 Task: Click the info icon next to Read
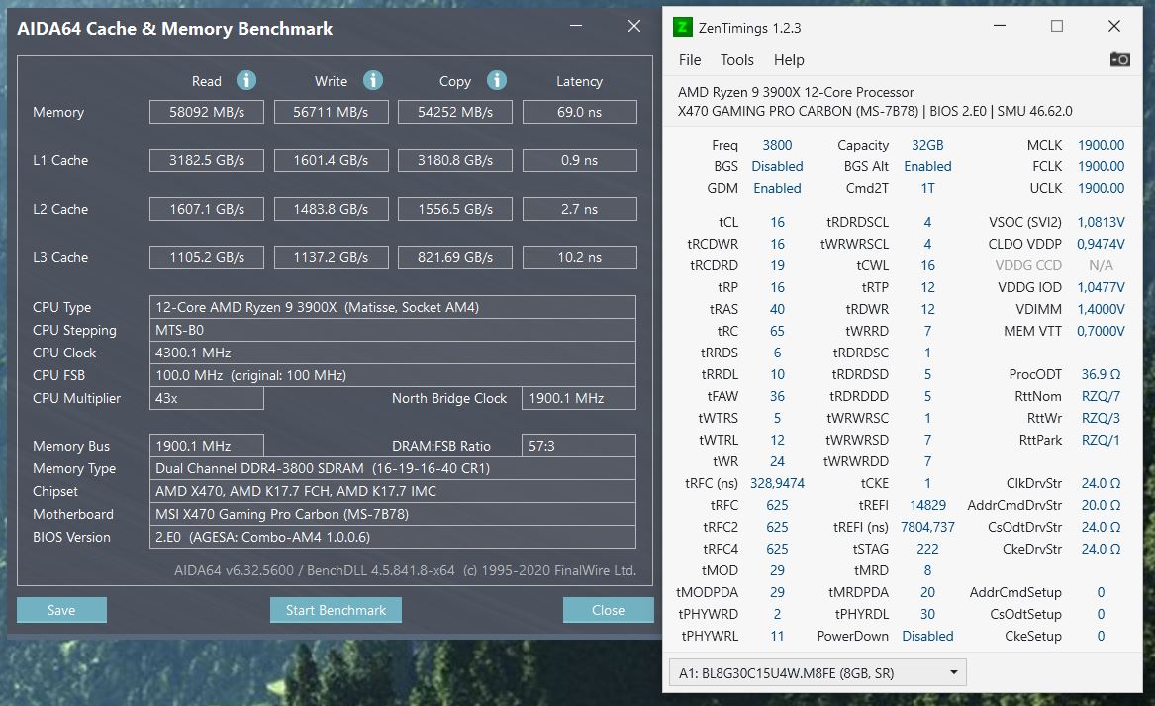click(x=246, y=80)
